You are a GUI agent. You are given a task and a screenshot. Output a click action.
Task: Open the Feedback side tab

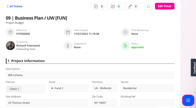click(x=193, y=68)
